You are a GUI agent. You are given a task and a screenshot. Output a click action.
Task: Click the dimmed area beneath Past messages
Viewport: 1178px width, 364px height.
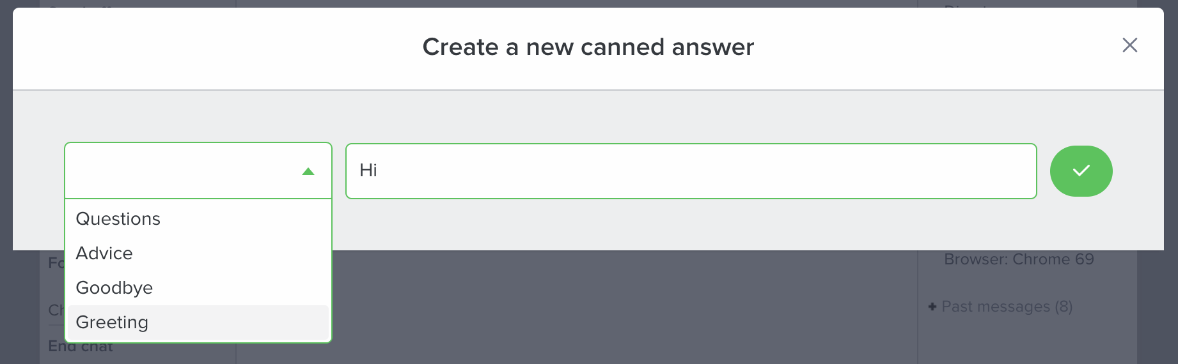pos(1023,342)
